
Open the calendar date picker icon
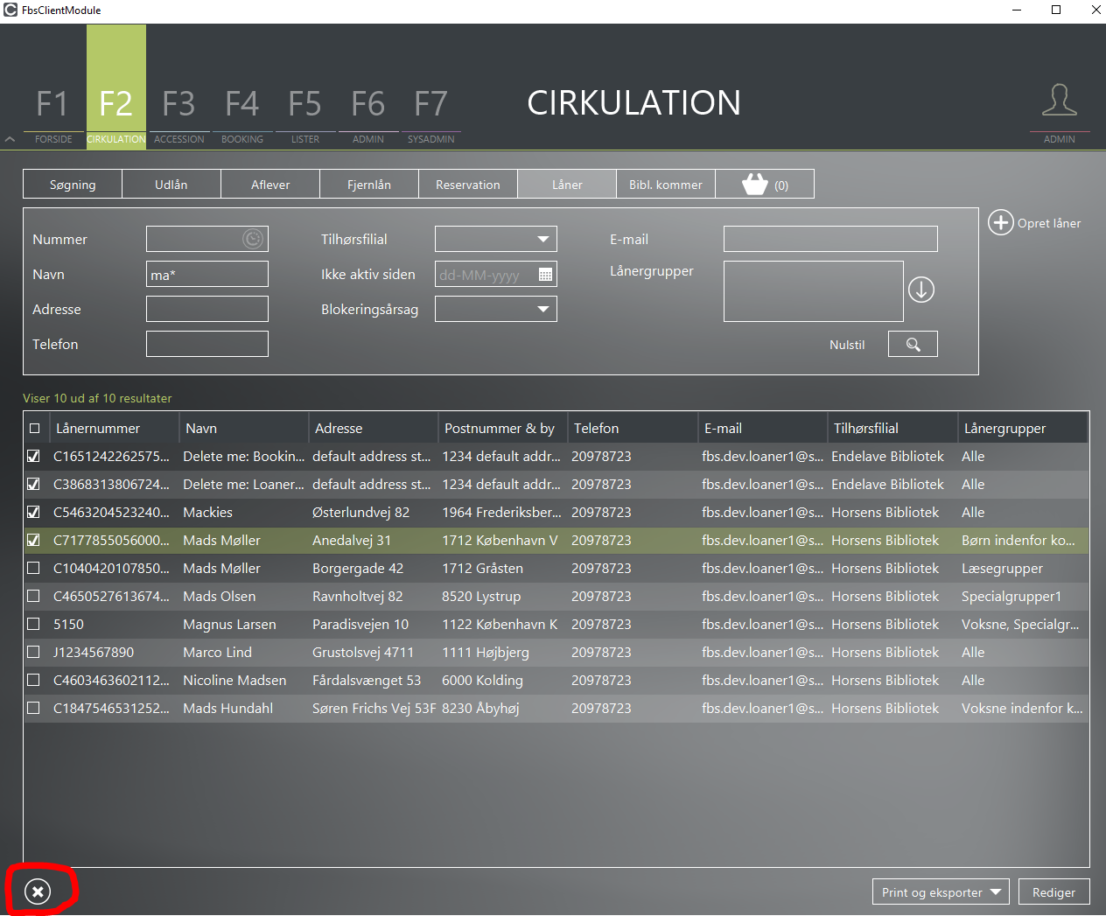click(545, 274)
